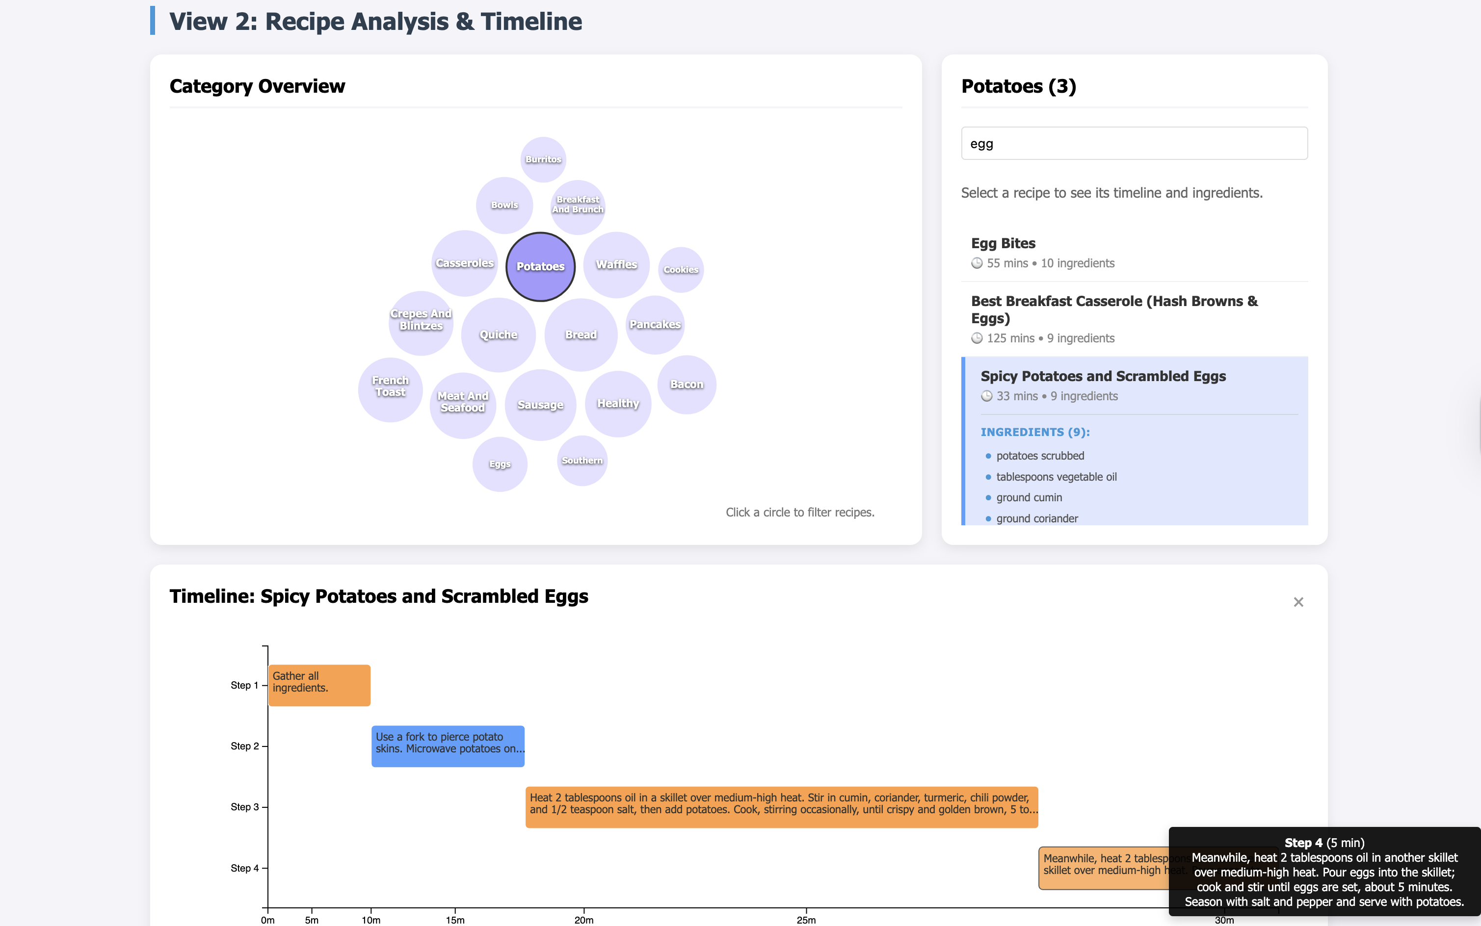Filter recipes by the Burritos bubble
The height and width of the screenshot is (926, 1481).
coord(542,159)
